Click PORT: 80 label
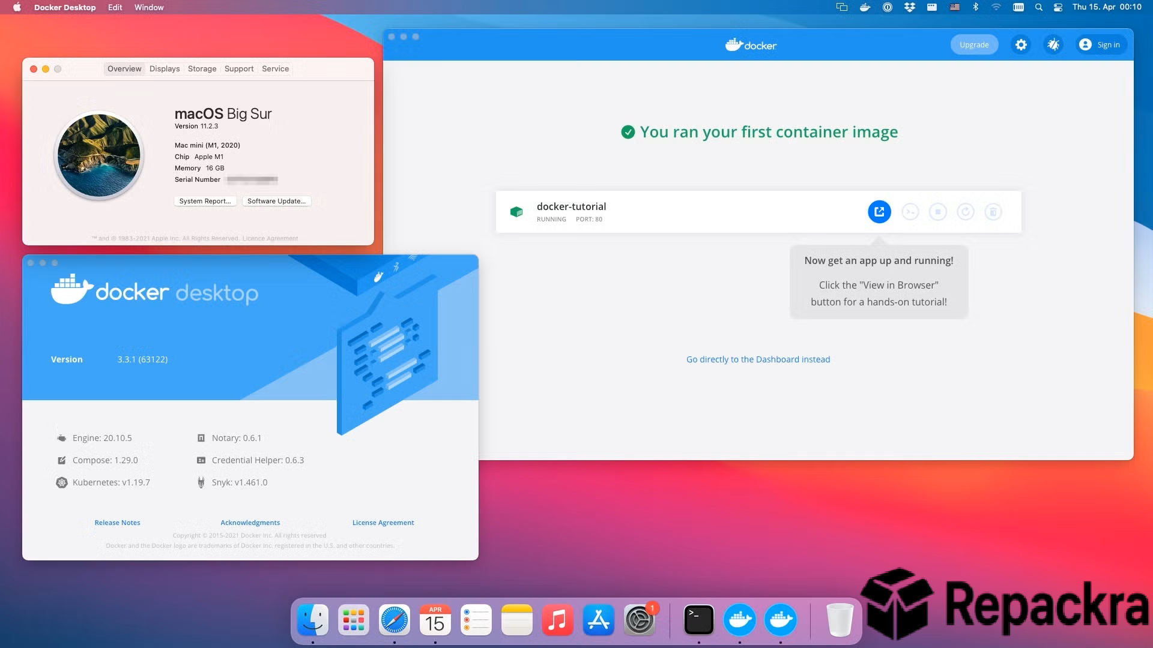1153x648 pixels. (589, 220)
